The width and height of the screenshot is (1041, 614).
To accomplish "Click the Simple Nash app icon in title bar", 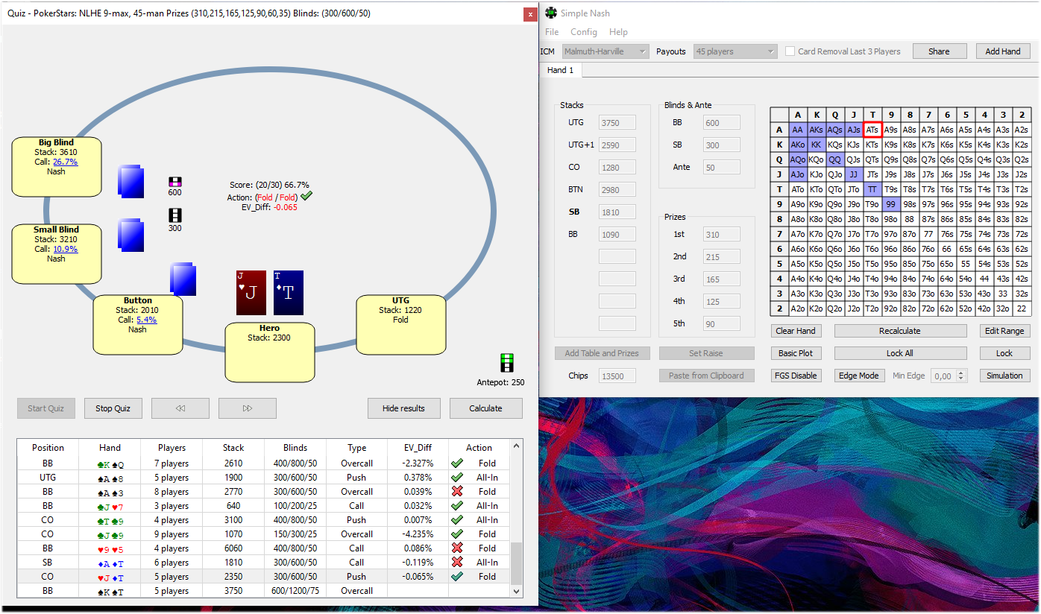I will coord(551,13).
